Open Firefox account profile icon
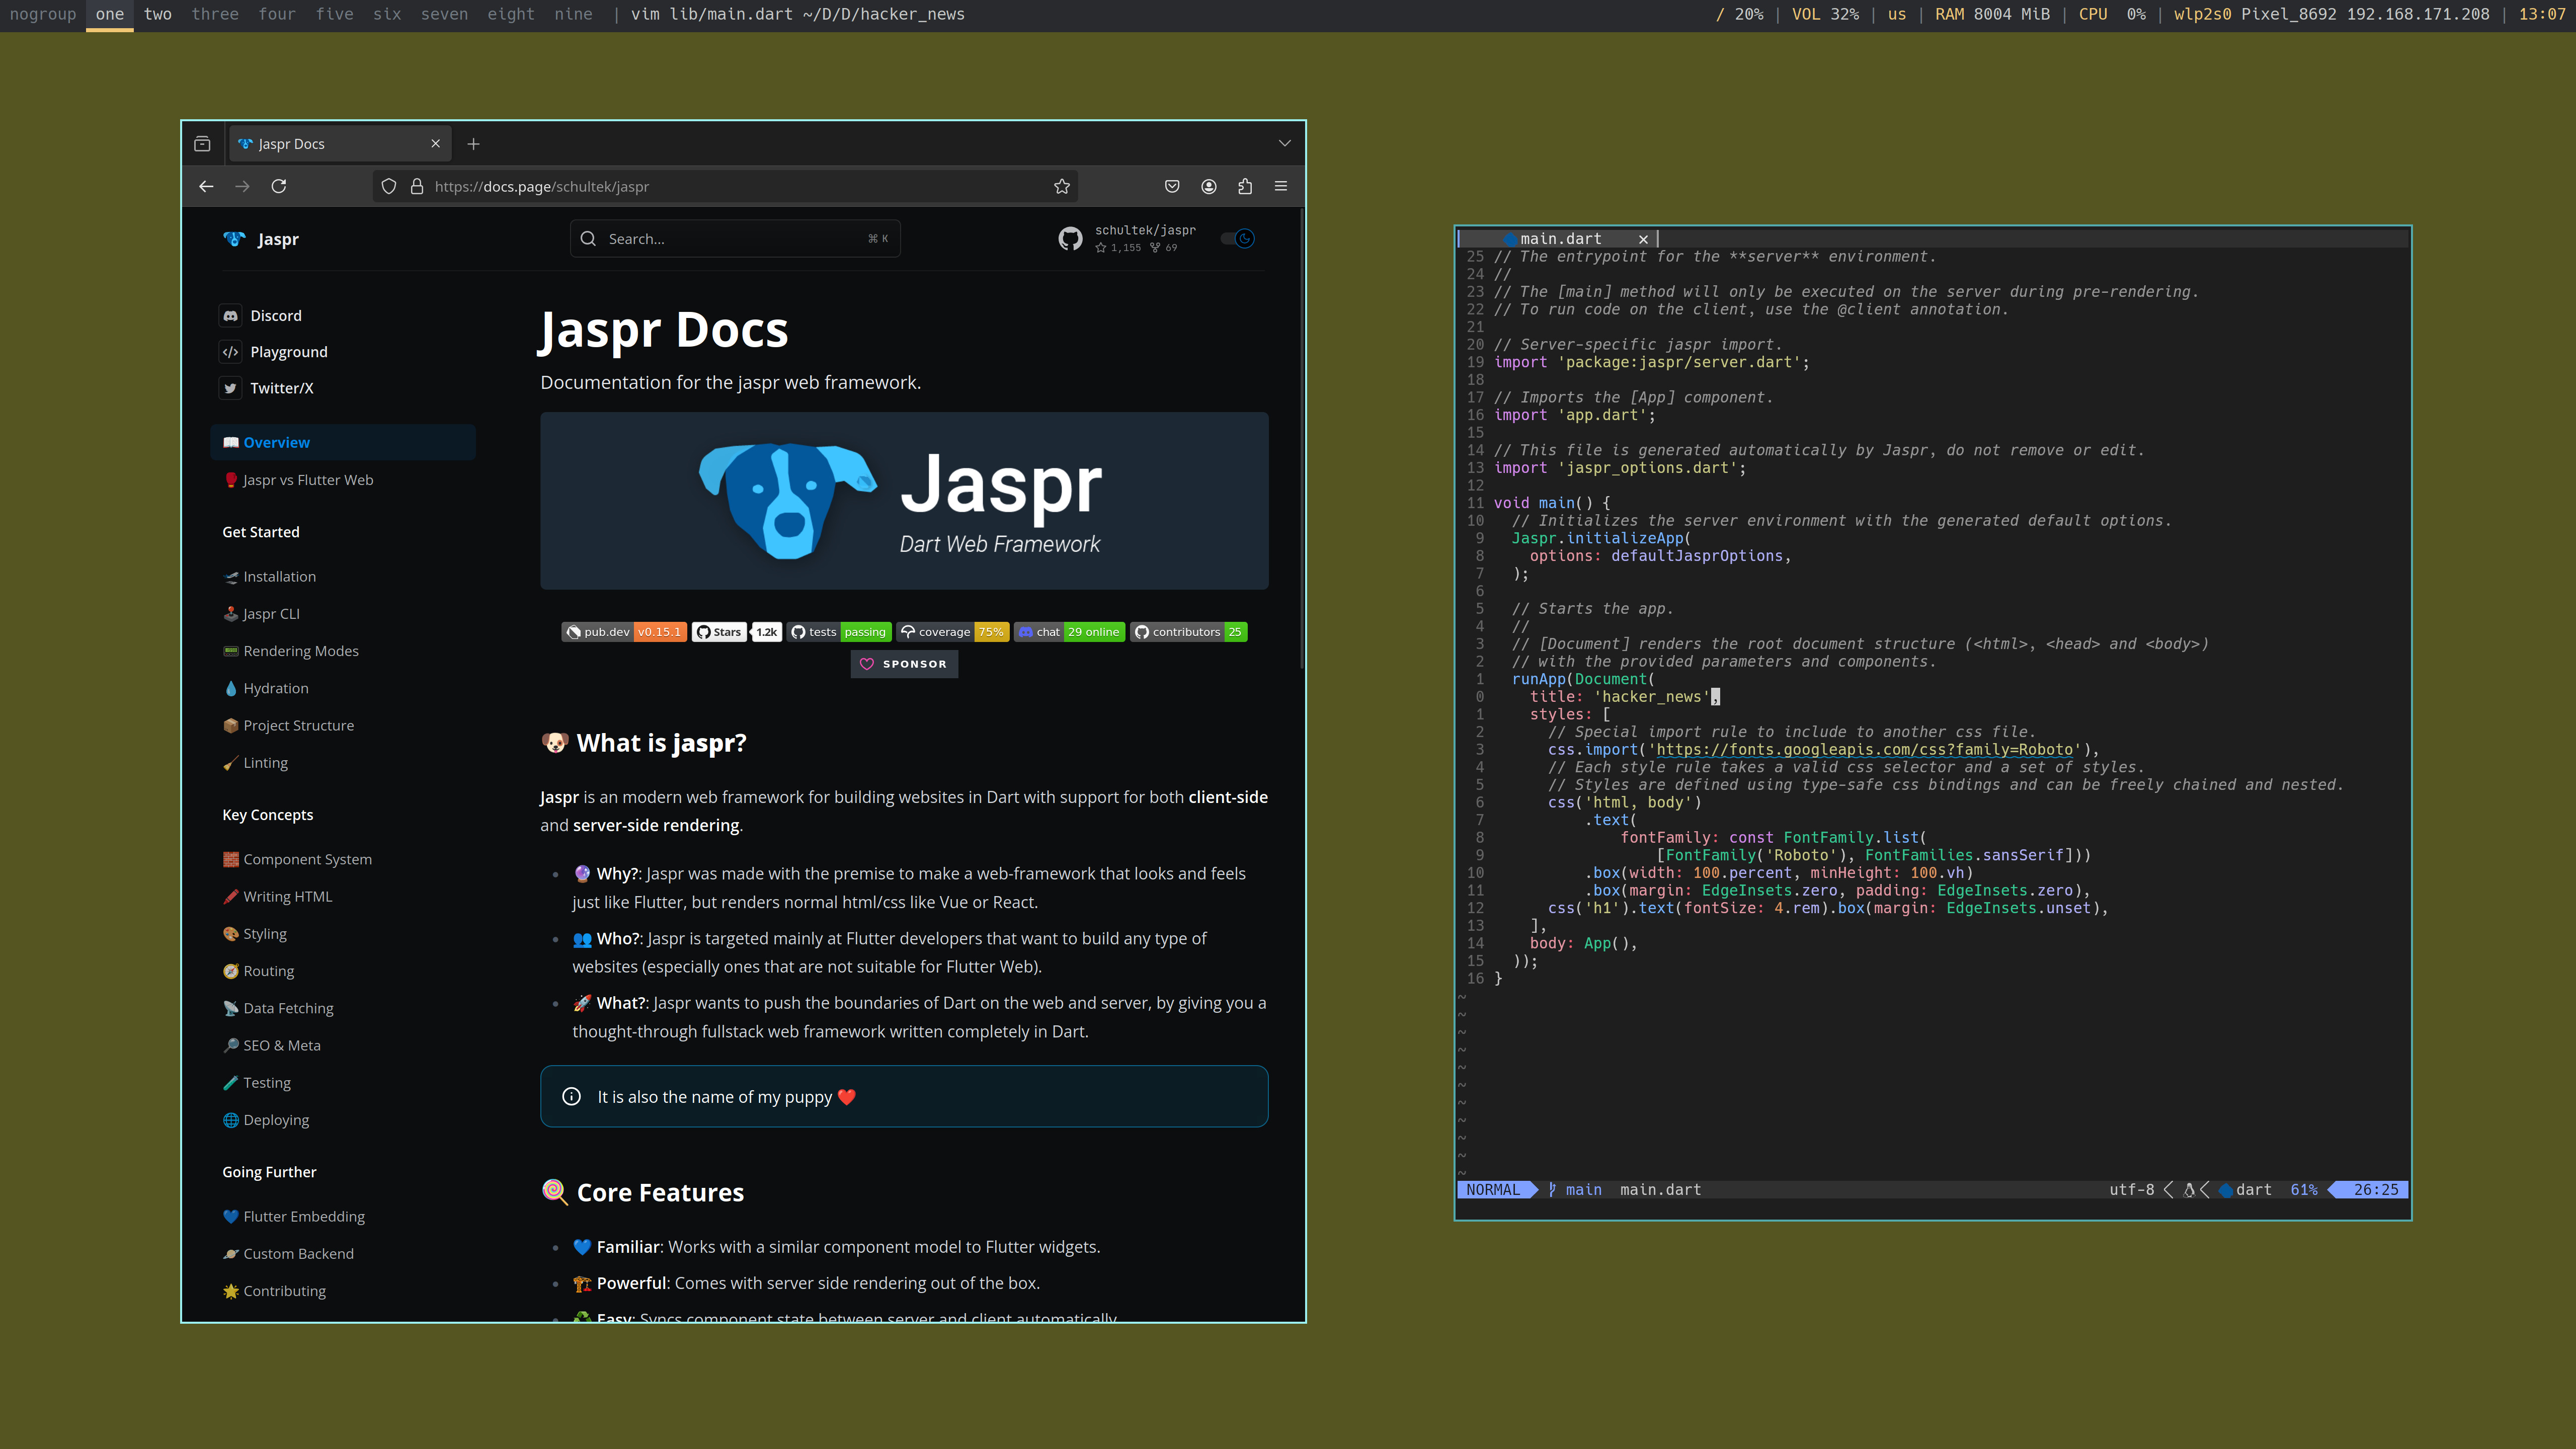 (1208, 186)
